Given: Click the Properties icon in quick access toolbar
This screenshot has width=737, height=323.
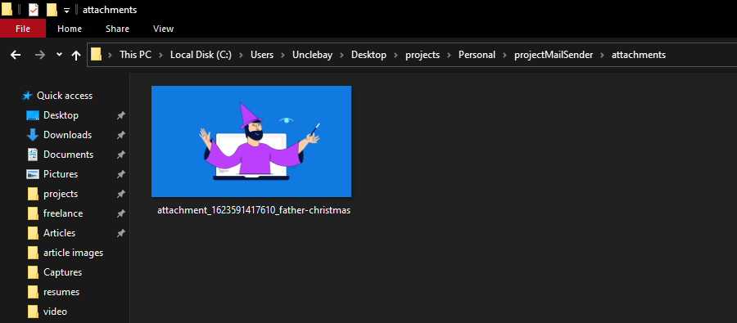Looking at the screenshot, I should pos(34,9).
